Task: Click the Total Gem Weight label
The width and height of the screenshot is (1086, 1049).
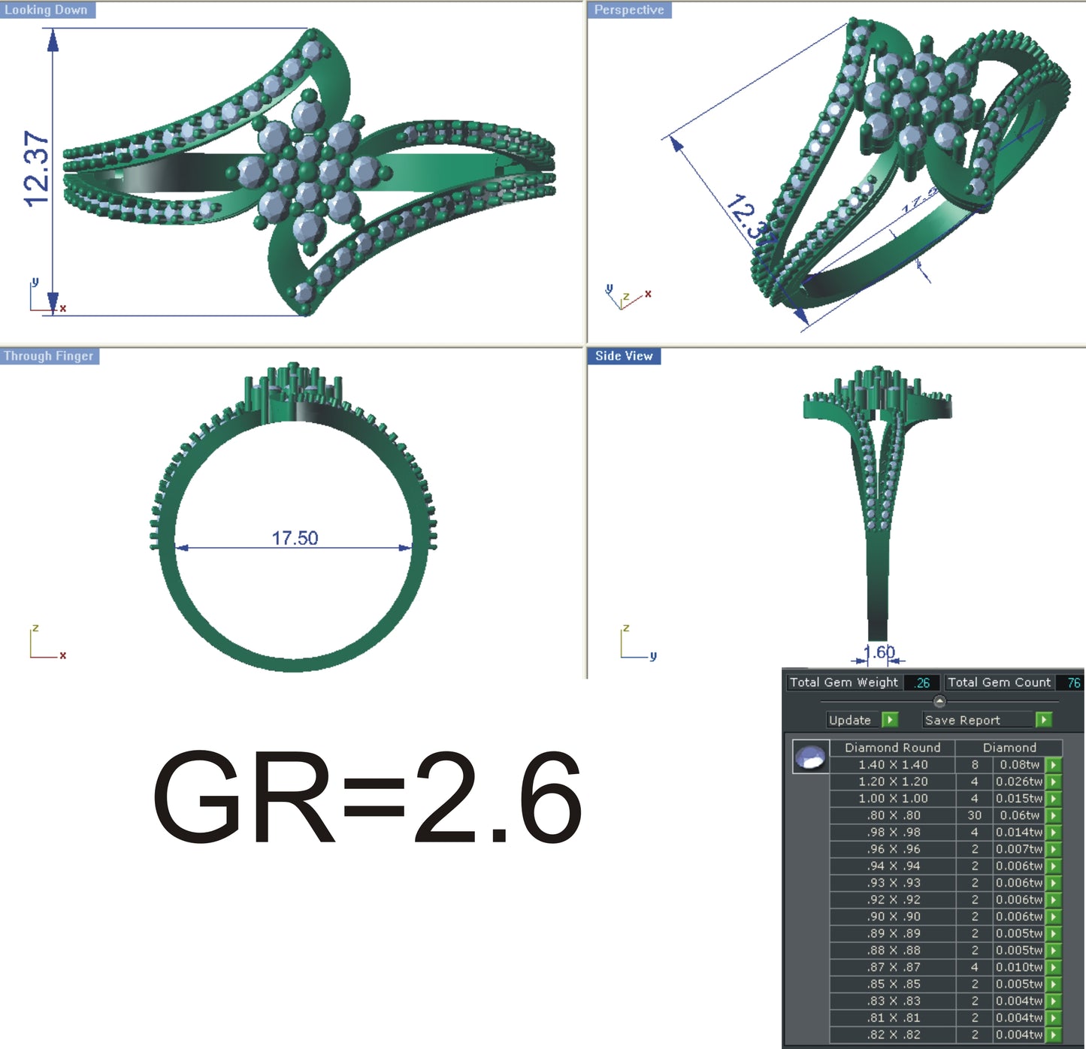Action: tap(843, 682)
